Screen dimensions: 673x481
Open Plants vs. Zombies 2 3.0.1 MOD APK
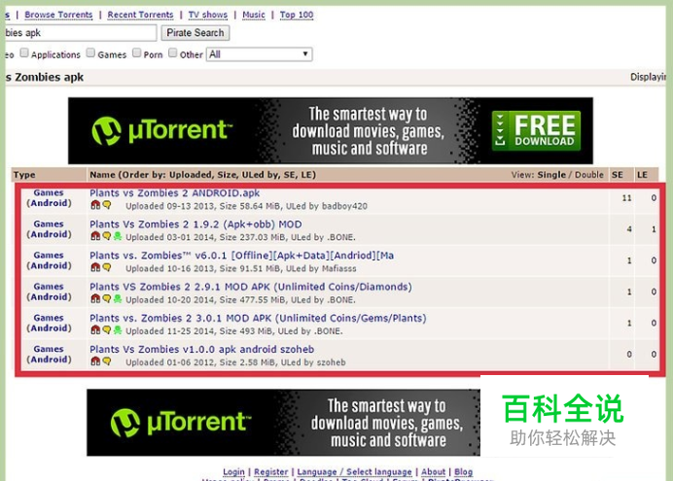(x=258, y=318)
